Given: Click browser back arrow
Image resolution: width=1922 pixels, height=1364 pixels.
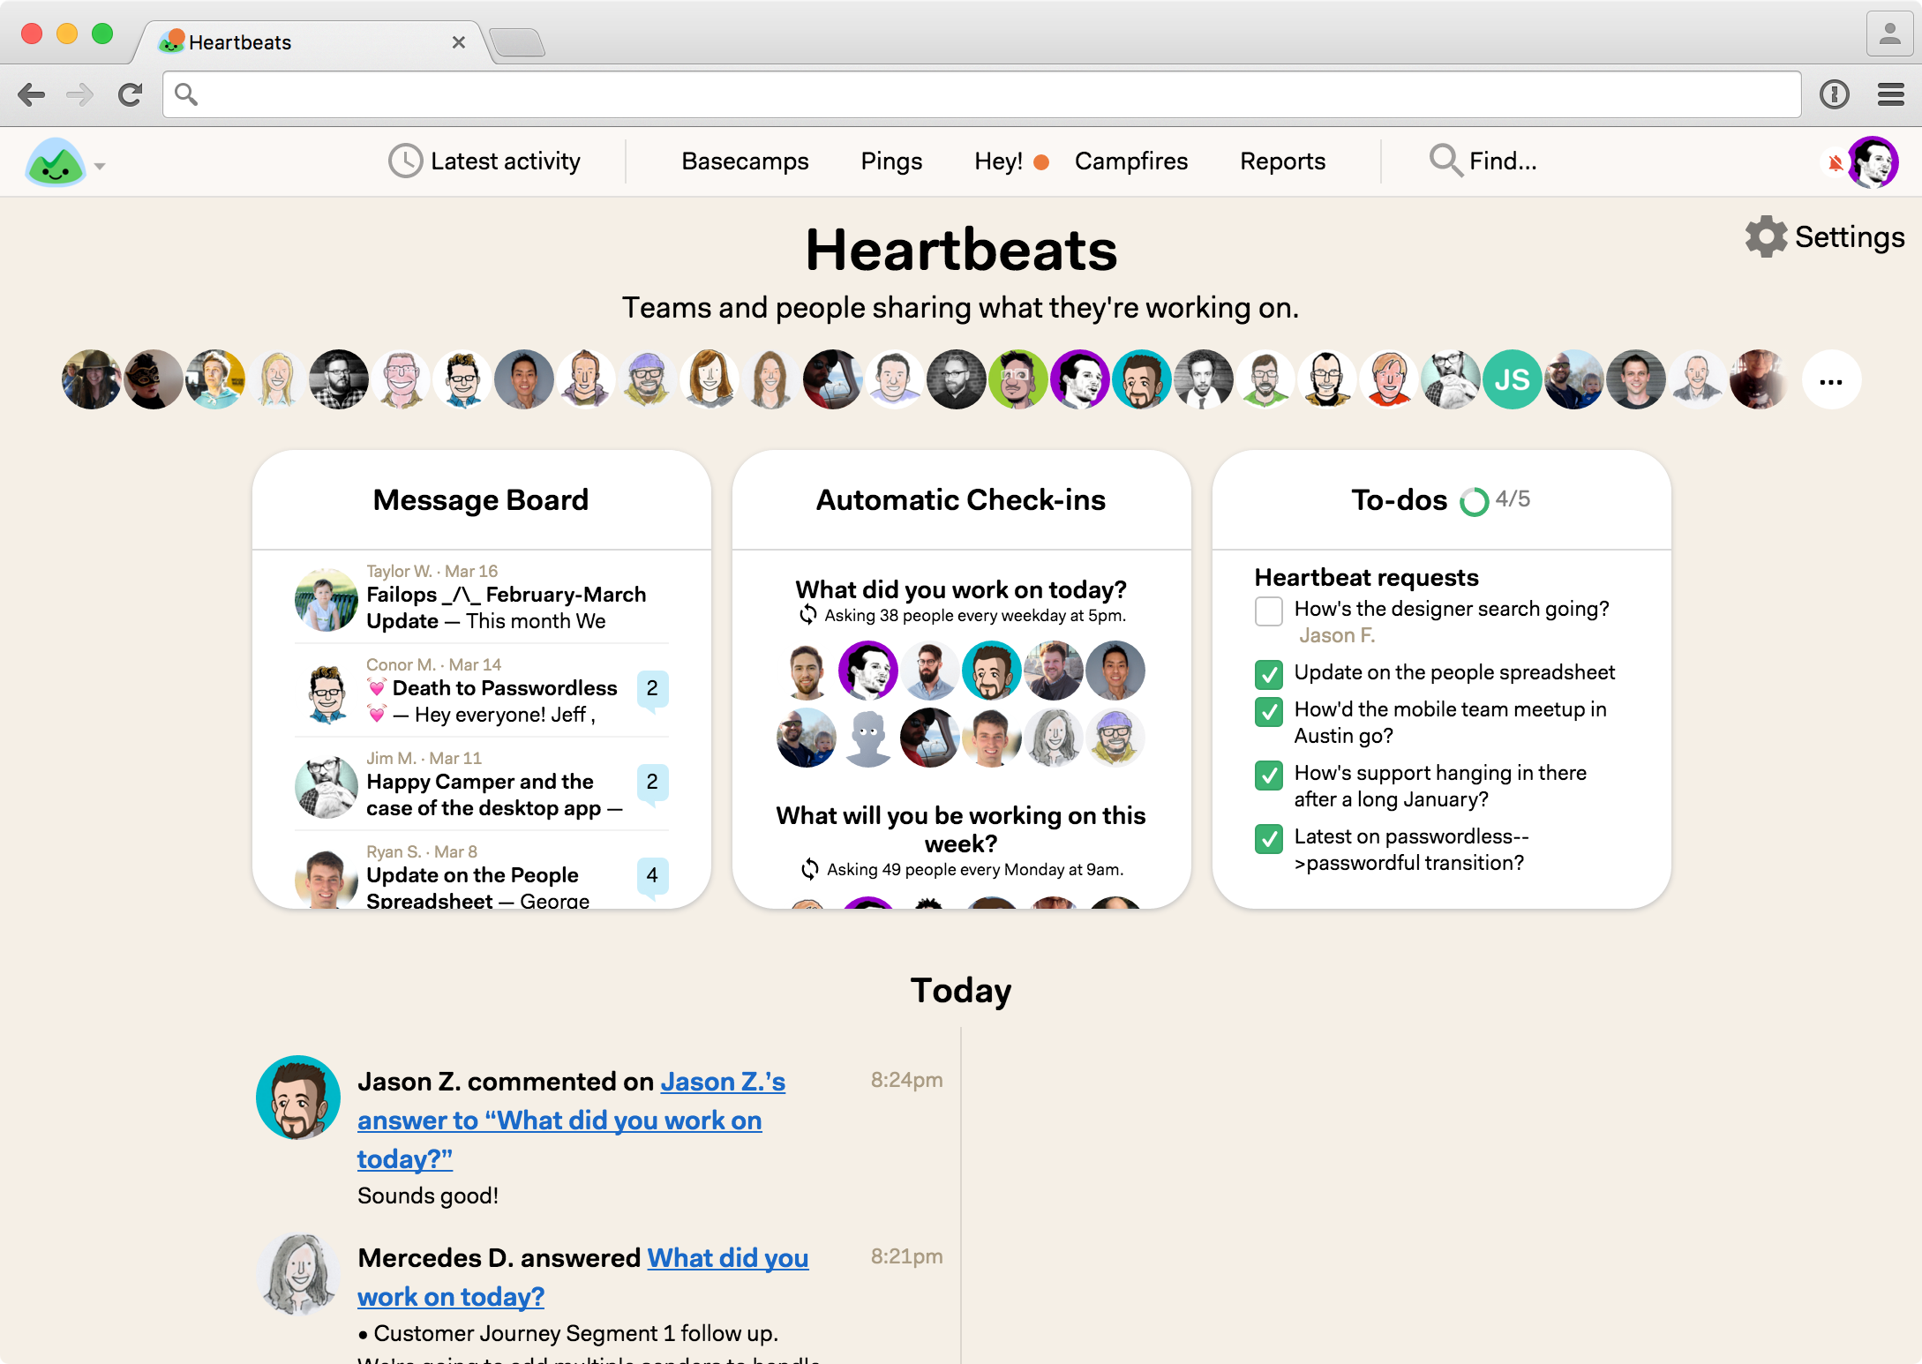Looking at the screenshot, I should point(32,94).
